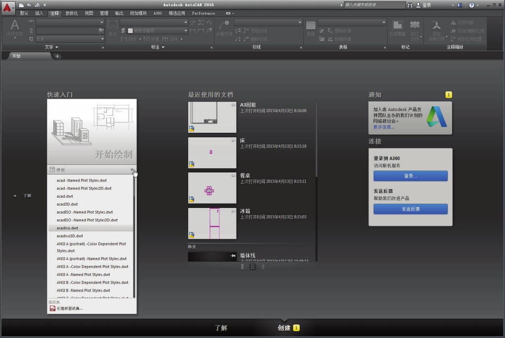Image resolution: width=505 pixels, height=338 pixels.
Task: Click the New file icon in quick access toolbar
Action: [21, 5]
